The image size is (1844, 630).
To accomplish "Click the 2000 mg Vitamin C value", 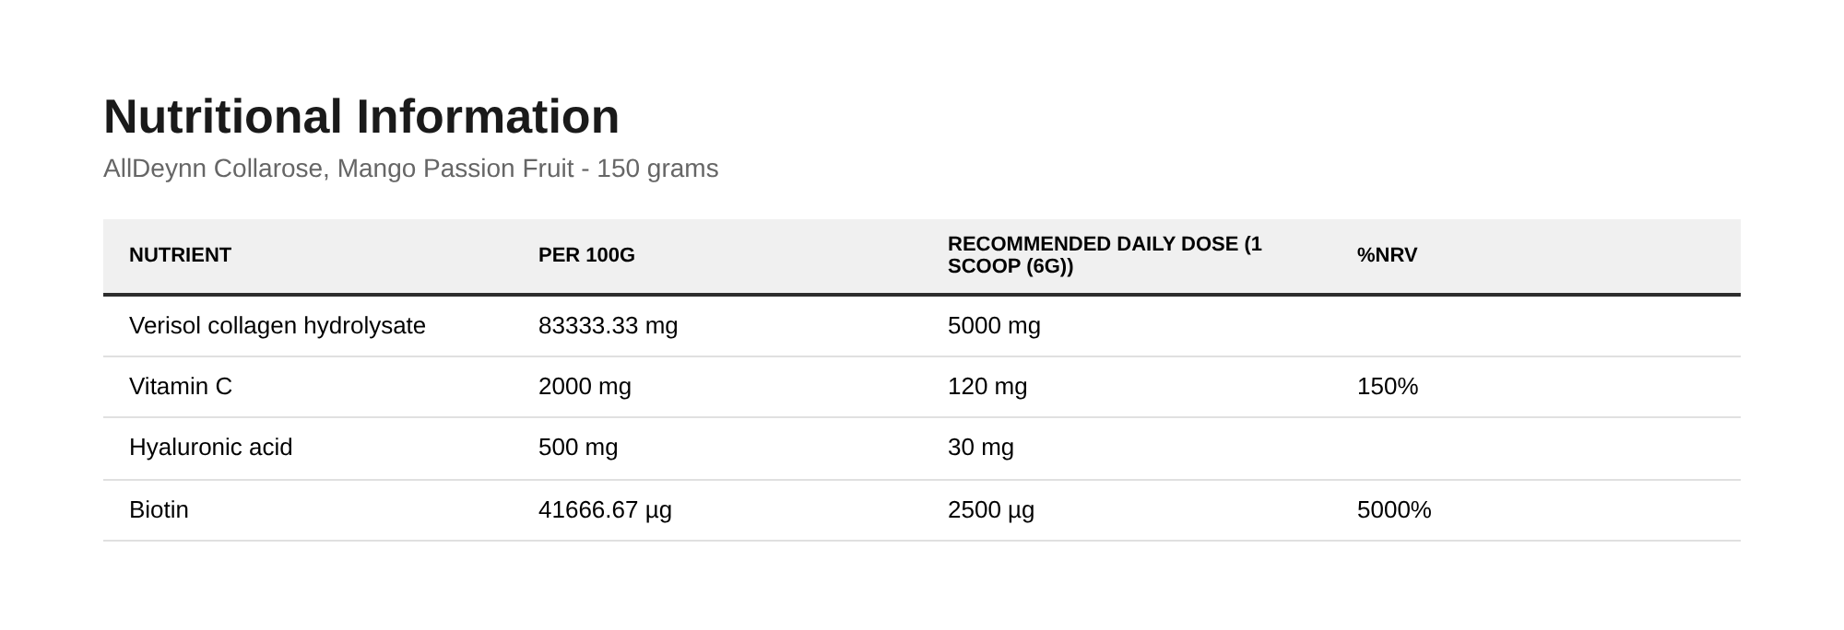I will click(585, 387).
